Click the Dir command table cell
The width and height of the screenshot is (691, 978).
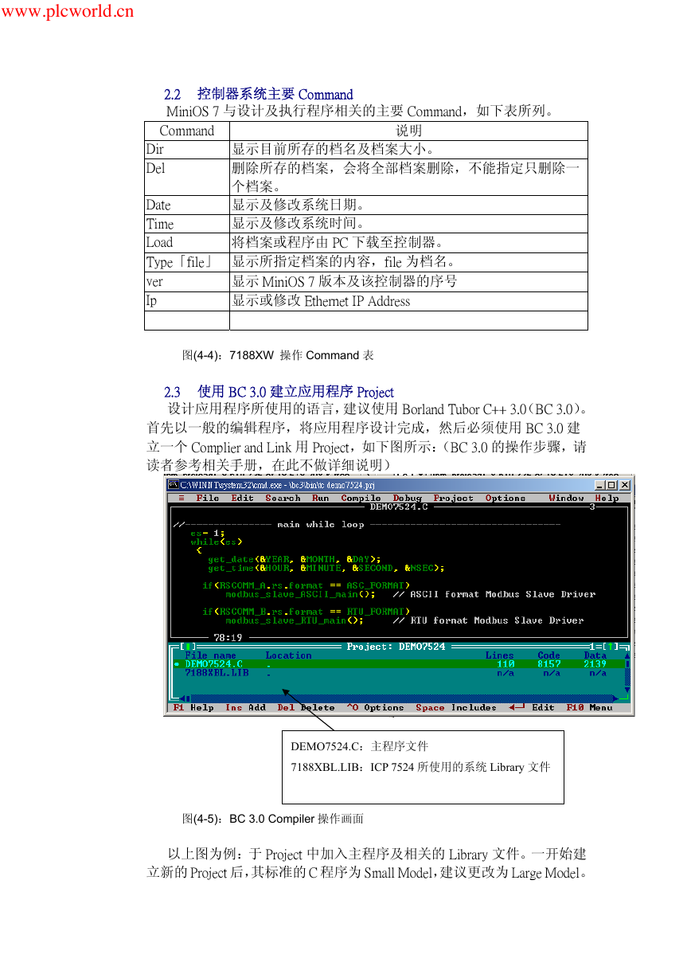(x=187, y=149)
